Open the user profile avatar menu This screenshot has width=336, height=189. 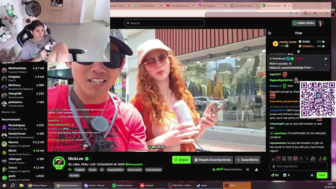321,23
